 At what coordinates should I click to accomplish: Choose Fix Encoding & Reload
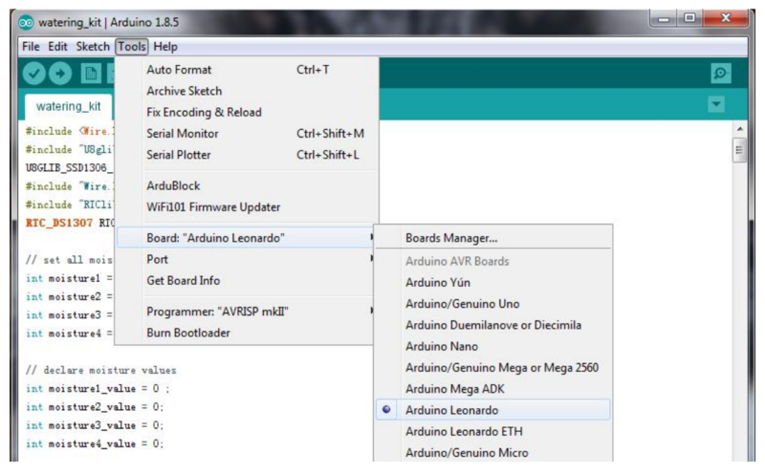tap(247, 112)
